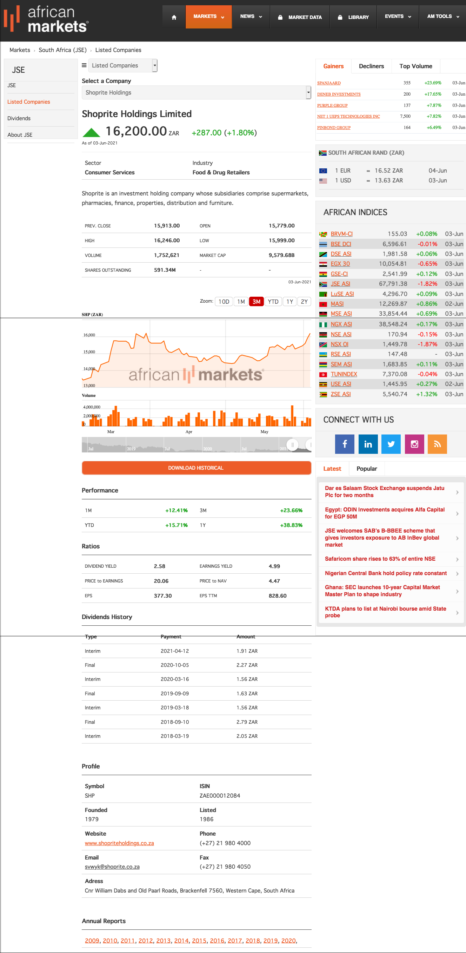Open the PURPLE GROUP gainer link
Screen dimensions: 466x953
pyautogui.click(x=332, y=105)
